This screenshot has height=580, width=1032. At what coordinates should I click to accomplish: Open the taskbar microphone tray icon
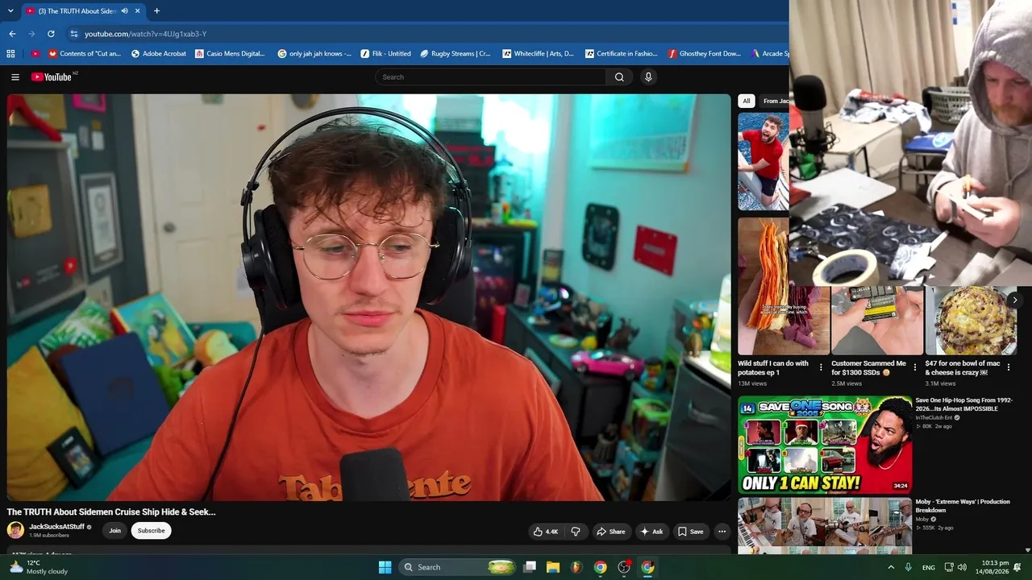point(909,567)
